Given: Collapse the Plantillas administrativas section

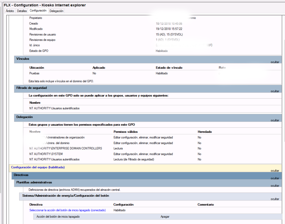Looking at the screenshot, I should coord(275,185).
